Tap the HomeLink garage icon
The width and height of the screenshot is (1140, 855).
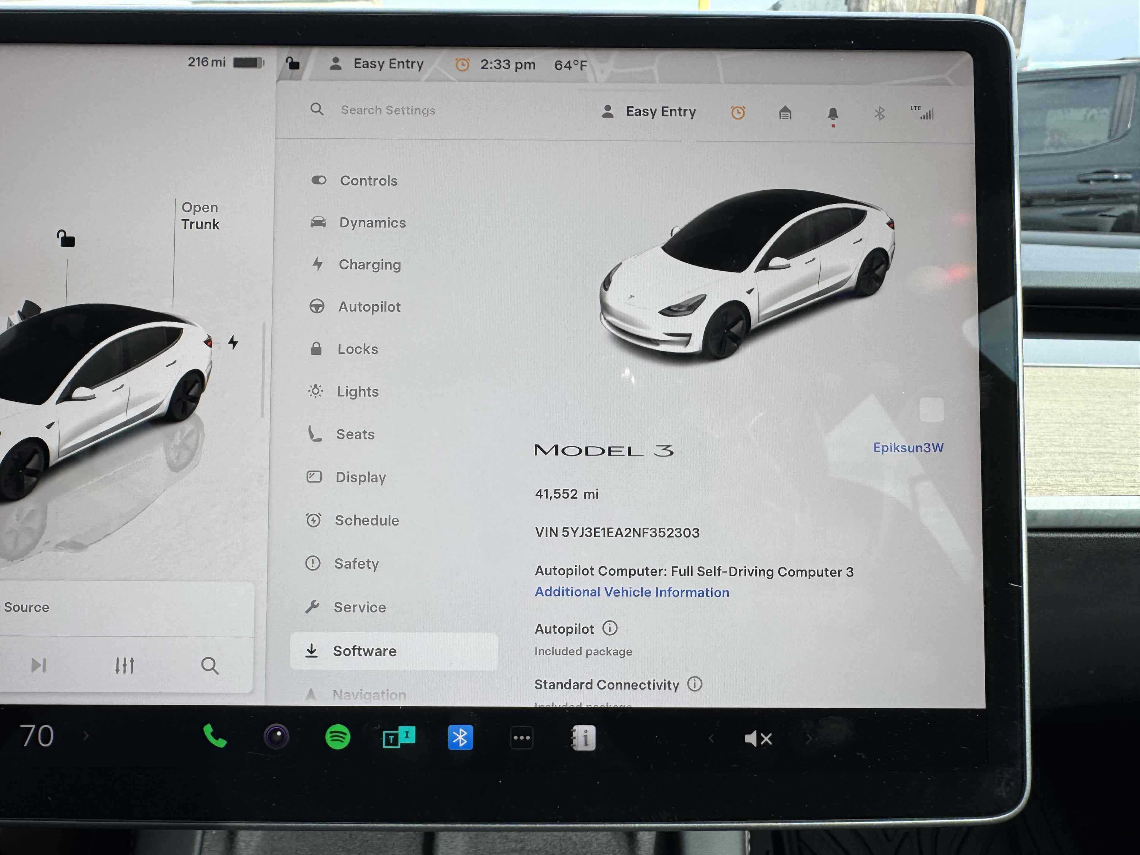[784, 112]
